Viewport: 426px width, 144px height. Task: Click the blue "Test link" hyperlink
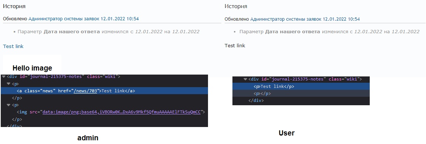point(13,47)
